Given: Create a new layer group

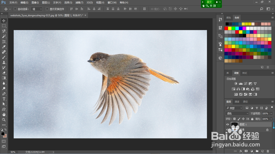Looking at the screenshot, I should [x=257, y=151].
